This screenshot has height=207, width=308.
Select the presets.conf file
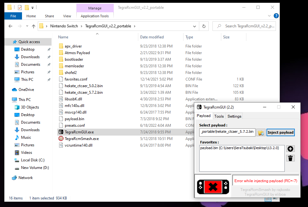click(x=75, y=126)
